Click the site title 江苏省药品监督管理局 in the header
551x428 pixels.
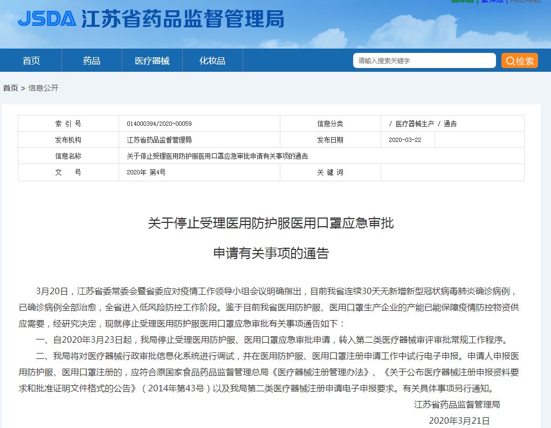tap(183, 19)
